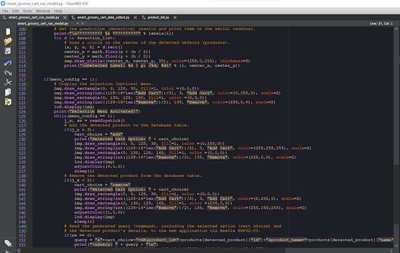The width and height of the screenshot is (400, 253).
Task: Open the Tools menu
Action: tap(27, 11)
